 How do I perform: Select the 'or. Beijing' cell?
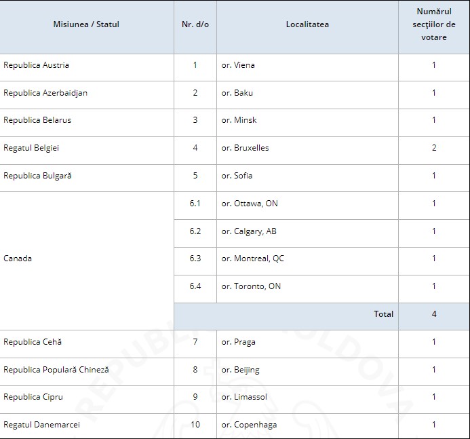click(307, 372)
